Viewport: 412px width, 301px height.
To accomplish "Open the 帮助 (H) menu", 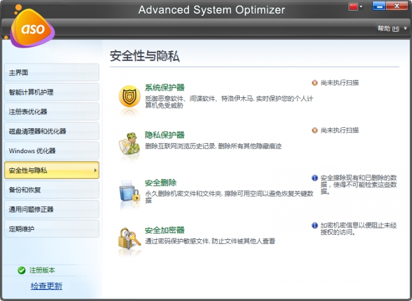I will tap(388, 28).
